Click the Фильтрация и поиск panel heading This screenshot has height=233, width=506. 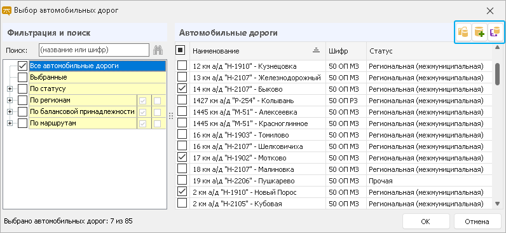(x=49, y=33)
